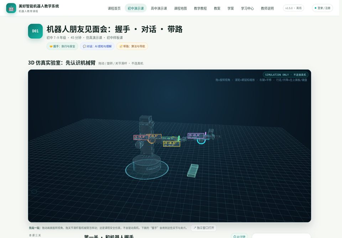Viewport: 342px width, 238px height.
Task: Click the 3D 仿真实验室 section heading
Action: 62,63
